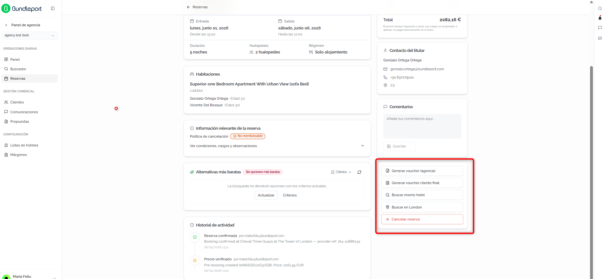The width and height of the screenshot is (604, 279).
Task: Click the Entrada calendar icon
Action: coord(192,21)
